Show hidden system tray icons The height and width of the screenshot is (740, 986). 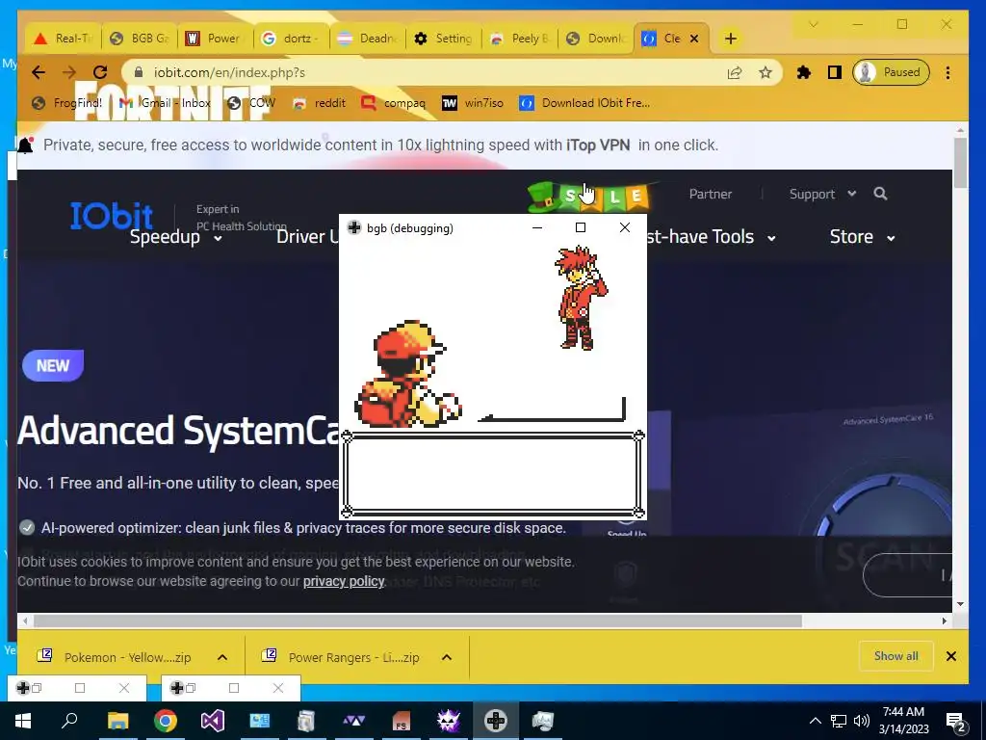pos(815,721)
